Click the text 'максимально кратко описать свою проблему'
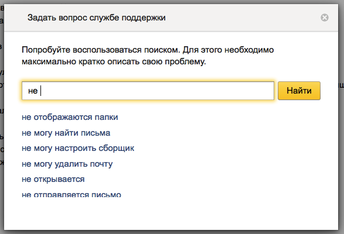344x234 pixels. pos(114,62)
